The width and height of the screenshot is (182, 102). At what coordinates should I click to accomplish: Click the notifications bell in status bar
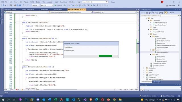179,96
